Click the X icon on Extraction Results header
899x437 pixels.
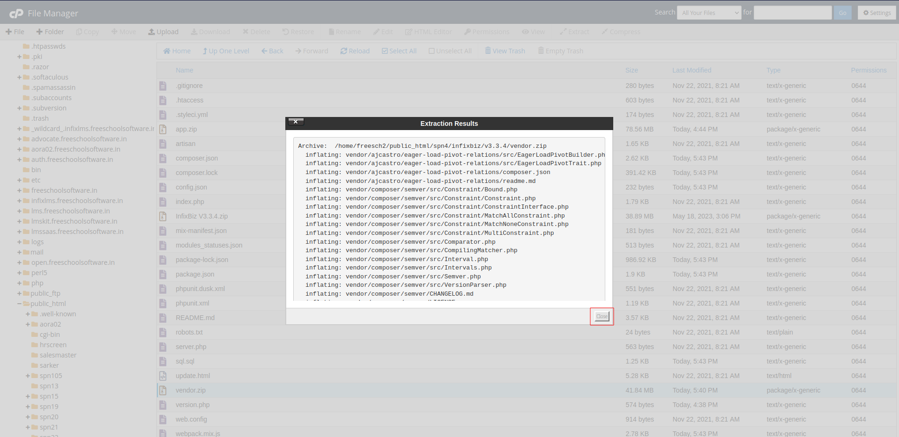(296, 122)
